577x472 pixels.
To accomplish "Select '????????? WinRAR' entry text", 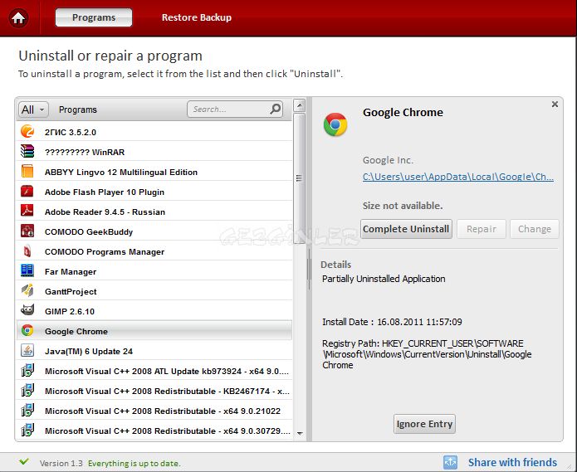I will [x=85, y=152].
